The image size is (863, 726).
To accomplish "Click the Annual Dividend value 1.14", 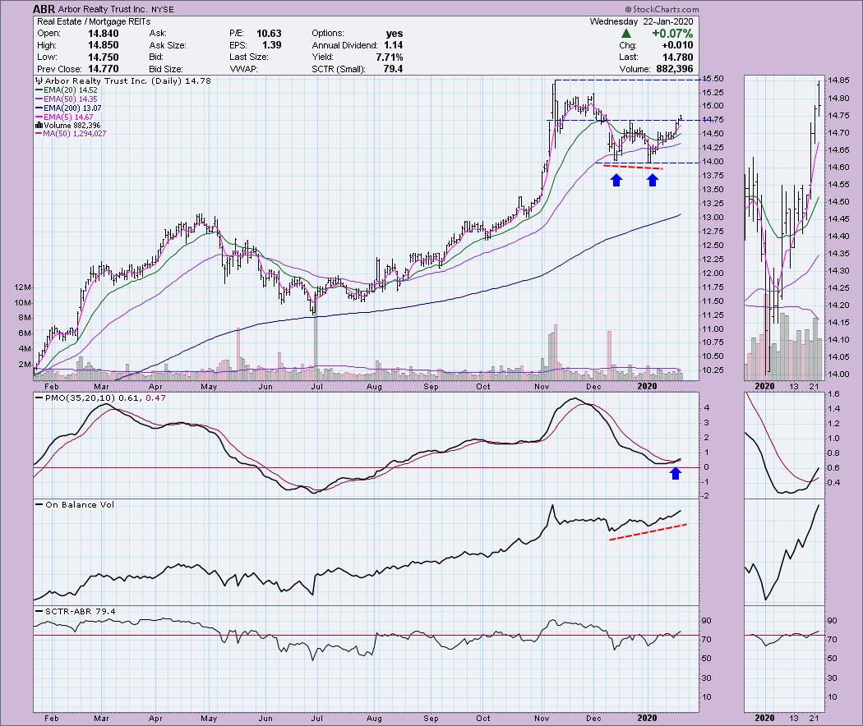I will tap(394, 46).
